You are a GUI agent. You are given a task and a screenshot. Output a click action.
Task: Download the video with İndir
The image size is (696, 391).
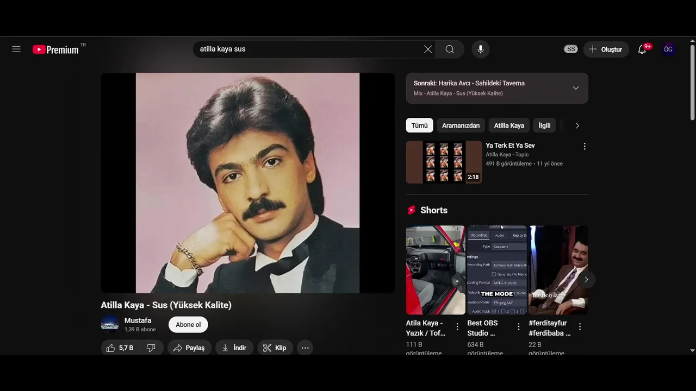click(234, 348)
